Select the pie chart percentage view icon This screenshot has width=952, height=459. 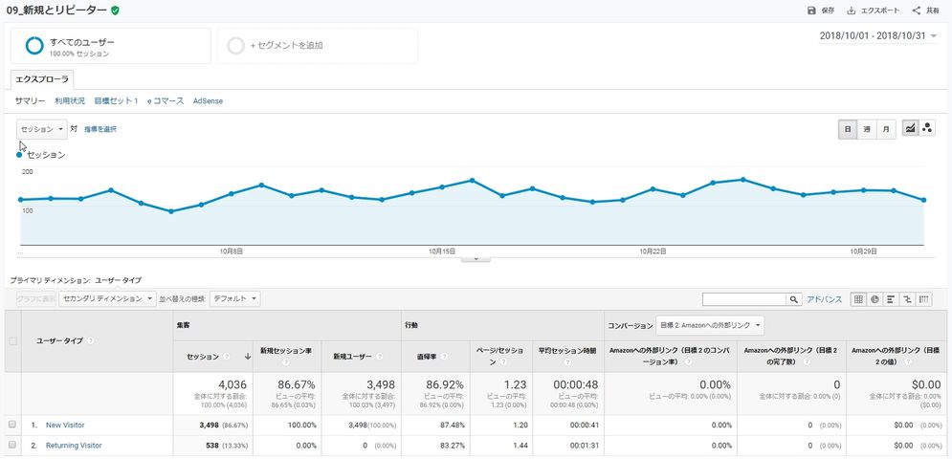click(x=875, y=299)
